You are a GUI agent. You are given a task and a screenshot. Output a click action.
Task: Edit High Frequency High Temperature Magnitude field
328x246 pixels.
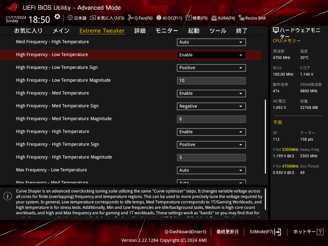(x=211, y=158)
